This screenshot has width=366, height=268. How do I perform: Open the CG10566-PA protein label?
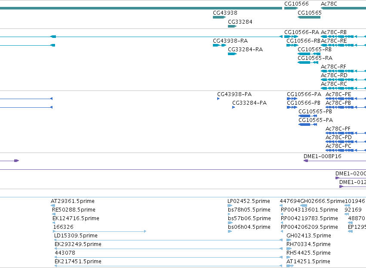coord(304,94)
